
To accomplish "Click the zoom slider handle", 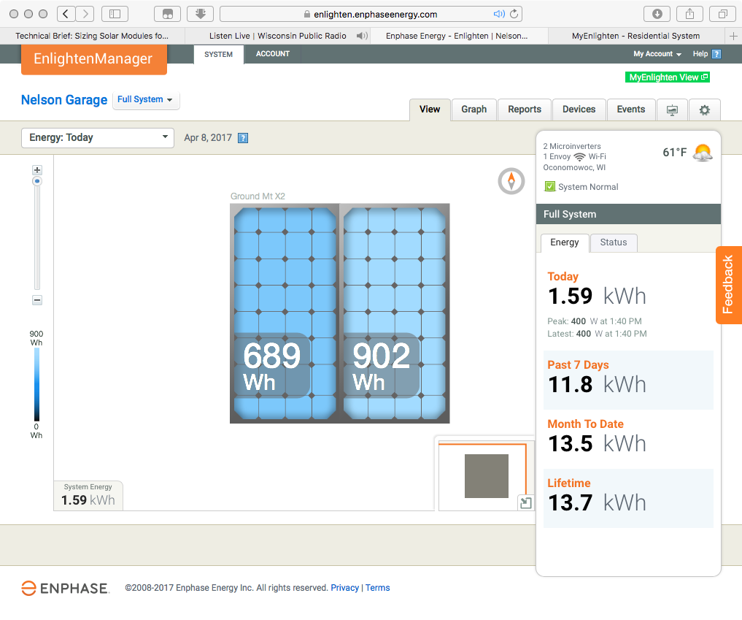I will 37,180.
